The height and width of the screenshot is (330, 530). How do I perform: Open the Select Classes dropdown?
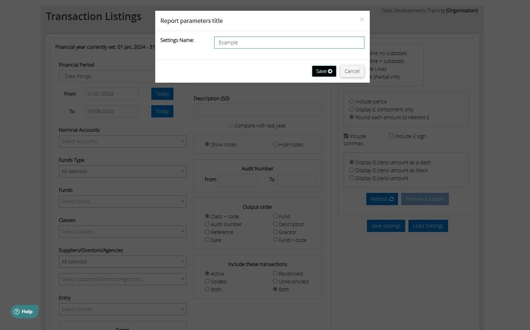(123, 232)
